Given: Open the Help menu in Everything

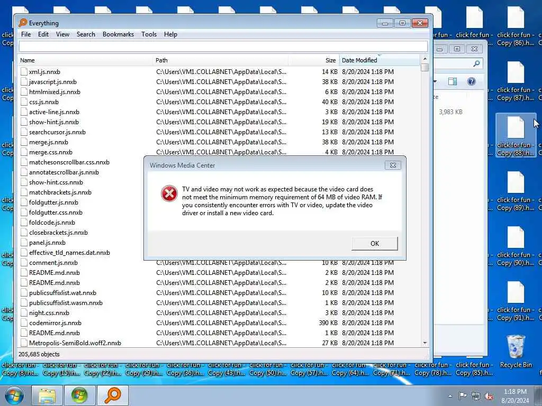Looking at the screenshot, I should click(170, 34).
